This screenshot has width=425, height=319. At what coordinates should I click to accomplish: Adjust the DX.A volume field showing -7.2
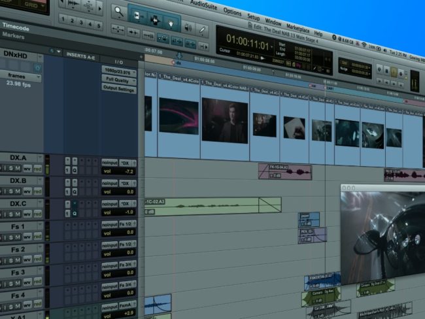point(119,171)
